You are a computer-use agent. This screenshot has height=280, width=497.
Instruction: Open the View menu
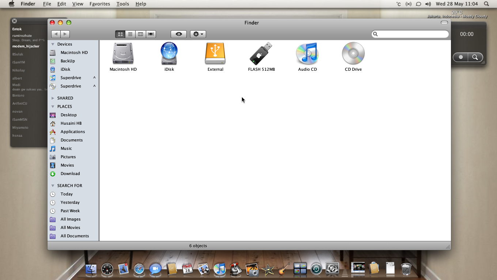click(77, 4)
